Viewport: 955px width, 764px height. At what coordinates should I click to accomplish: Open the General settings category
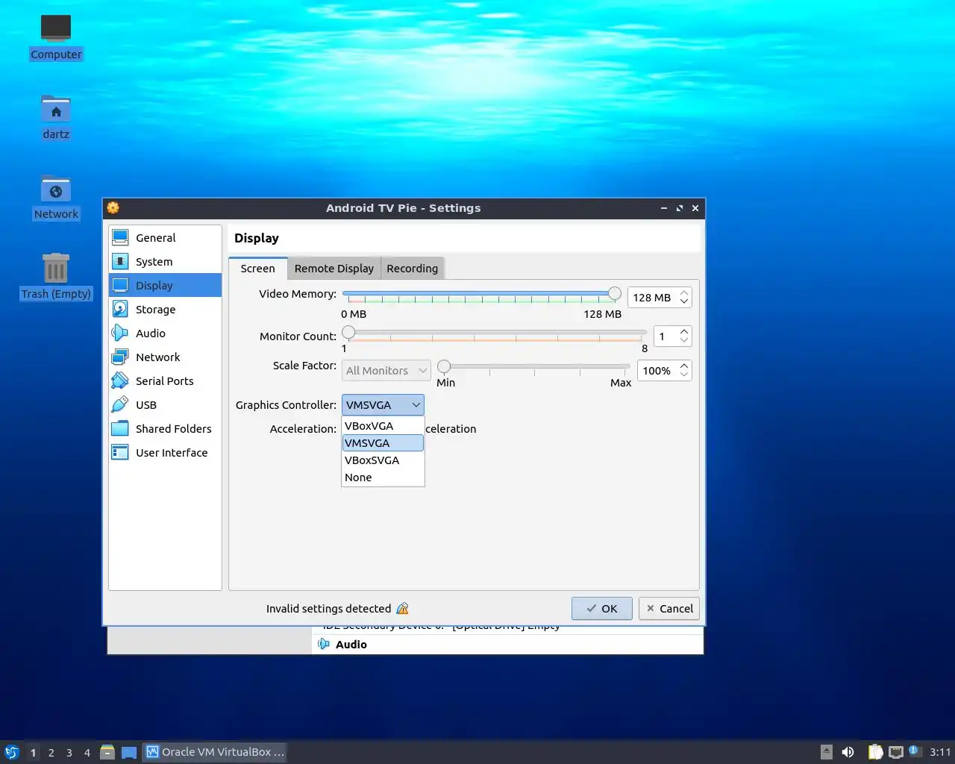(165, 238)
